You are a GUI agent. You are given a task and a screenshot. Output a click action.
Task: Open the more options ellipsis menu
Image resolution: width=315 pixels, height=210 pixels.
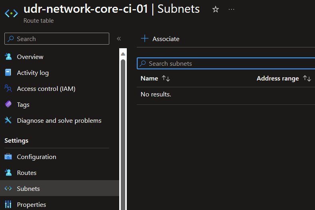point(231,9)
